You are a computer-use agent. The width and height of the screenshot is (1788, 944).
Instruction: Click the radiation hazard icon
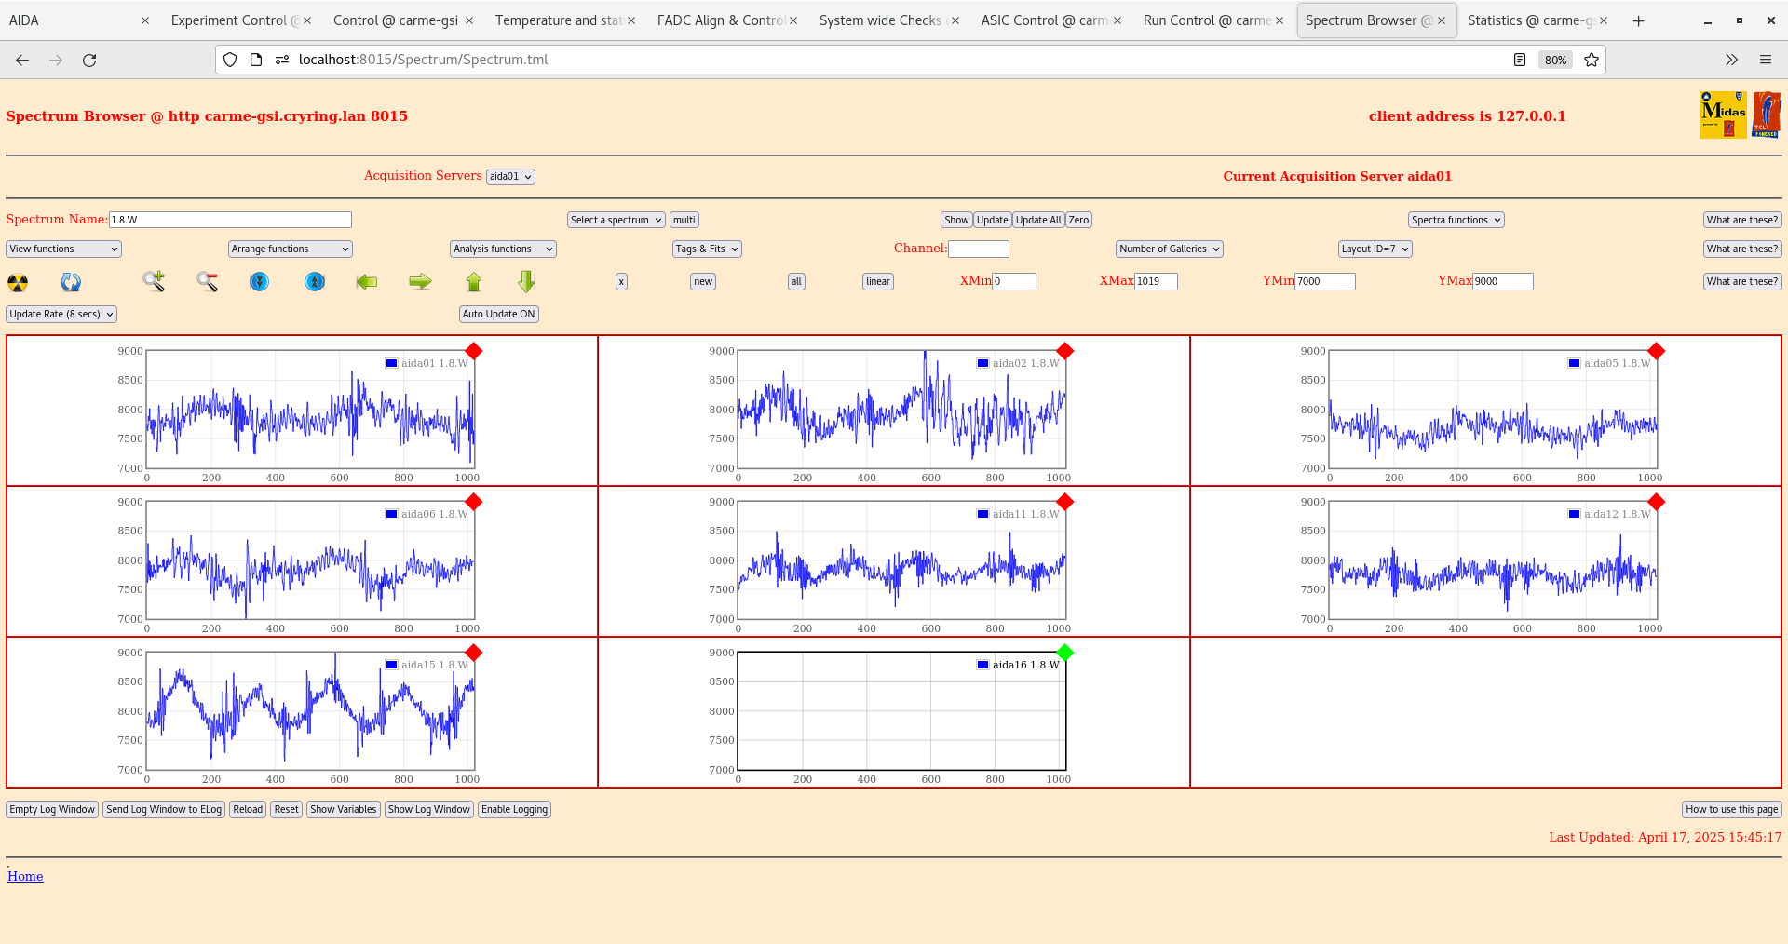coord(18,282)
